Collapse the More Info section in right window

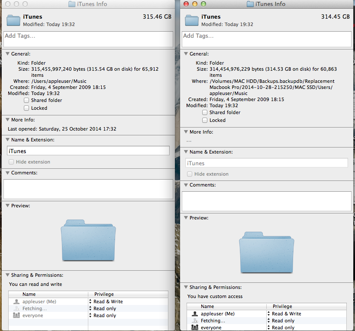click(x=186, y=132)
